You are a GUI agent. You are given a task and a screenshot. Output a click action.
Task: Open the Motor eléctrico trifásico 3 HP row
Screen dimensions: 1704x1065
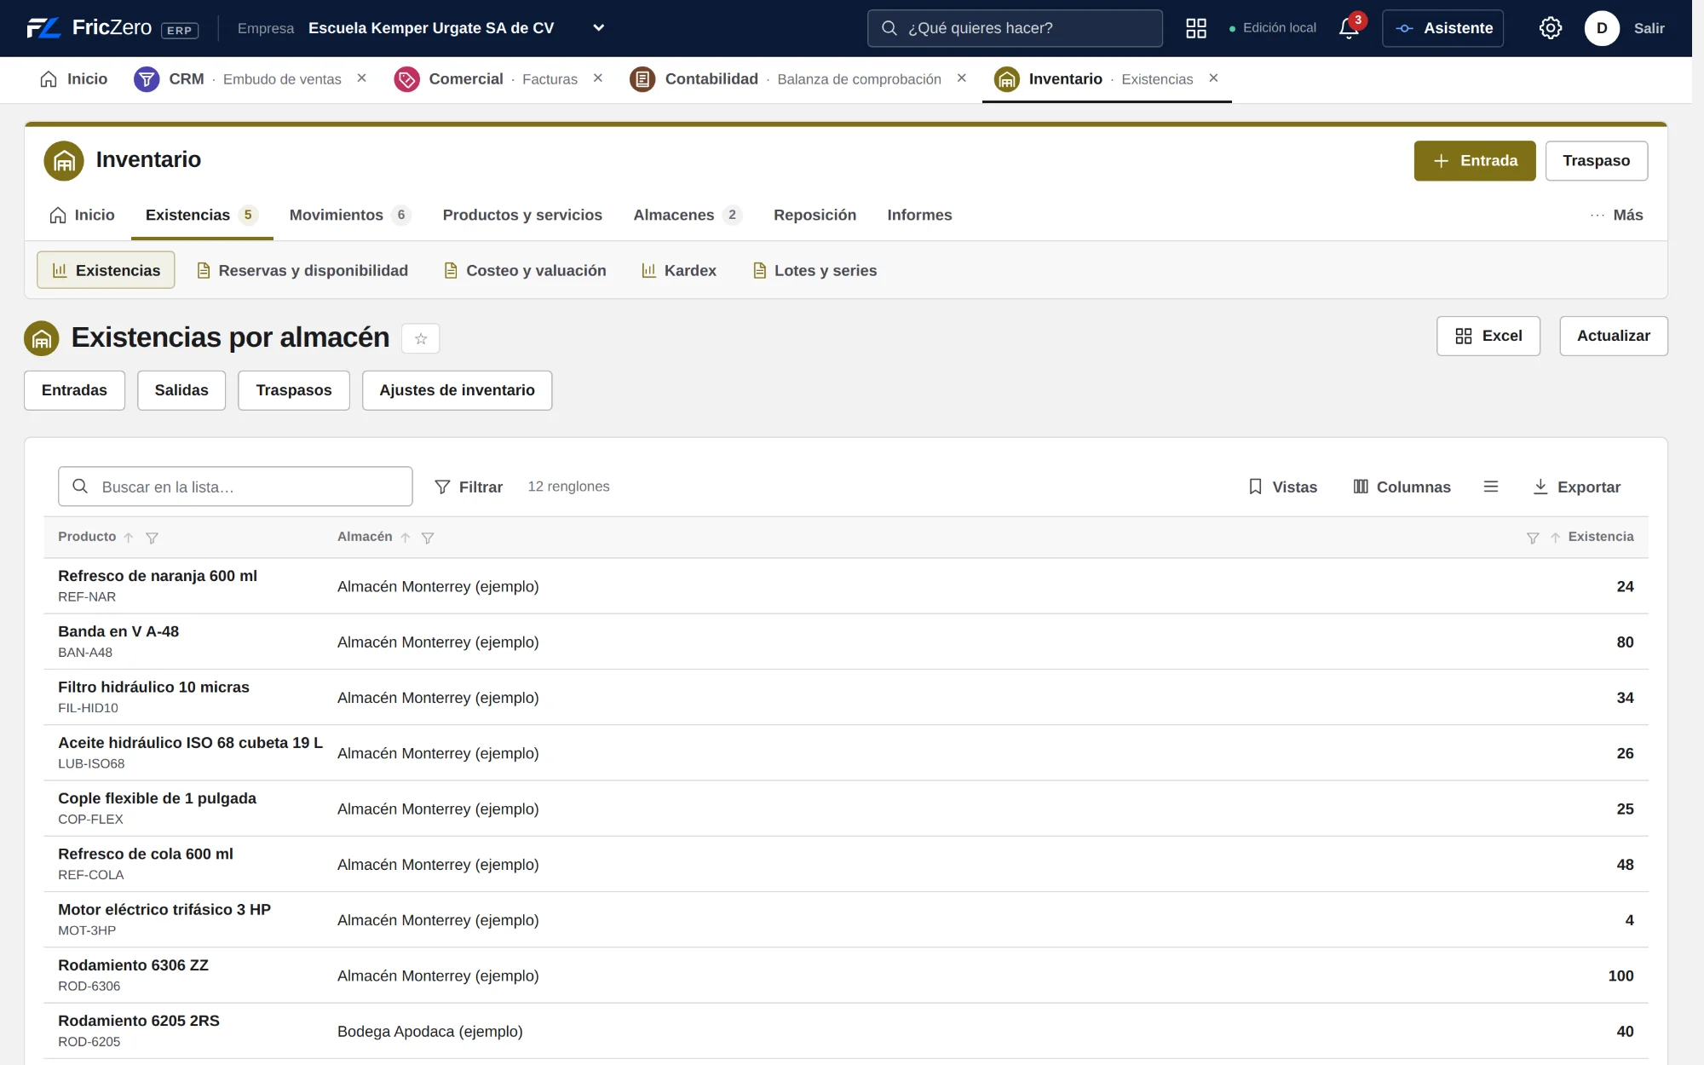846,920
